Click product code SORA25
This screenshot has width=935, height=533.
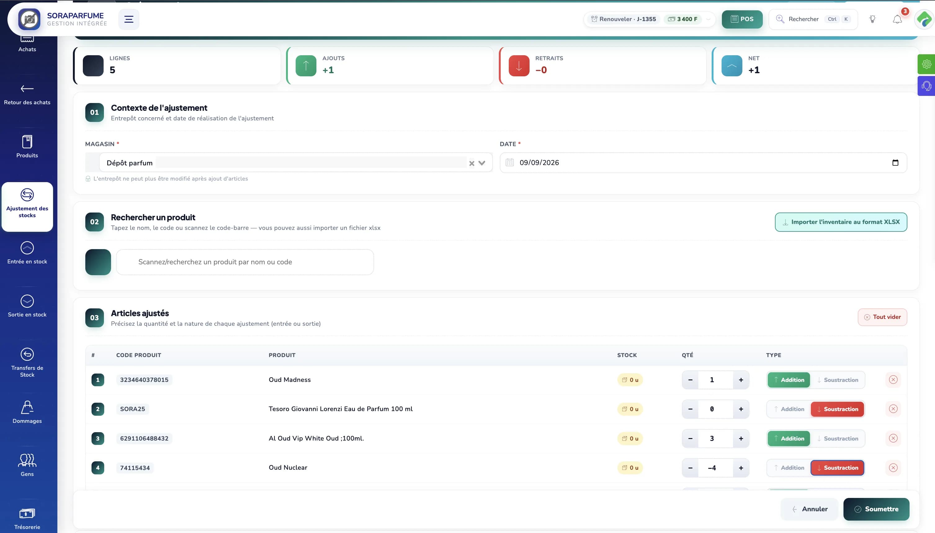[132, 409]
